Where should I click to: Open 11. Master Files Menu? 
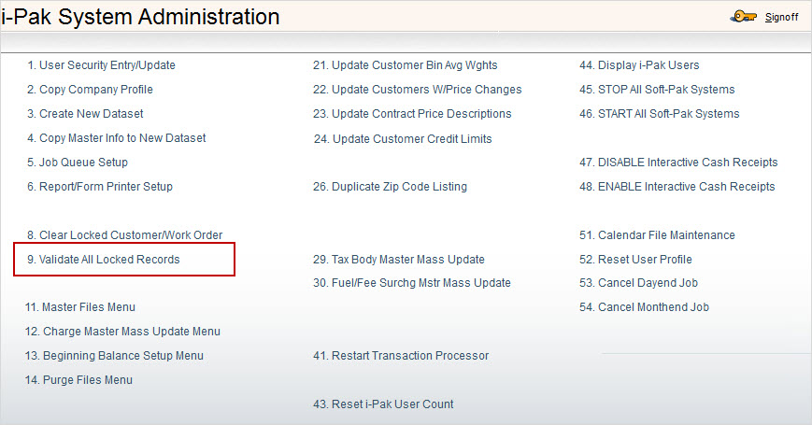pyautogui.click(x=80, y=307)
